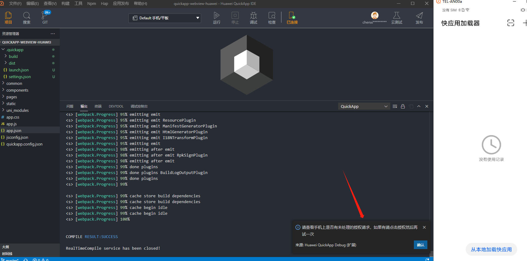Click 从本地加载快应用 button
Viewport: 527px width, 261px height.
tap(491, 249)
